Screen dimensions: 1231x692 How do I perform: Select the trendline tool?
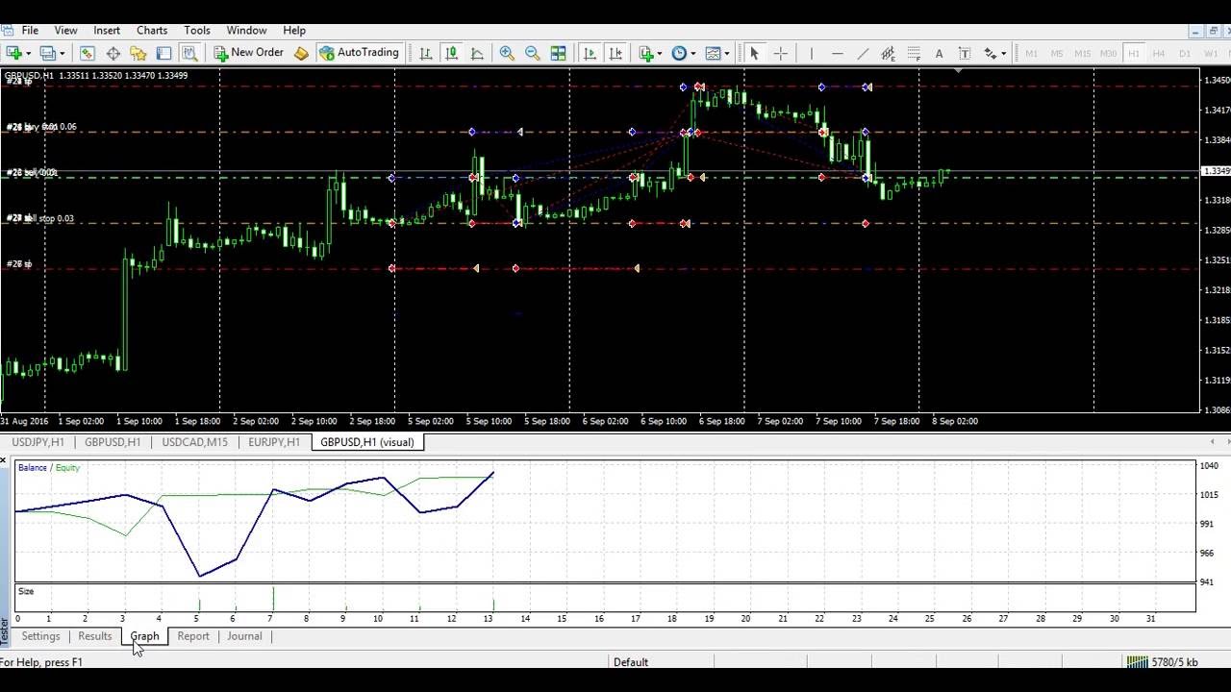863,53
